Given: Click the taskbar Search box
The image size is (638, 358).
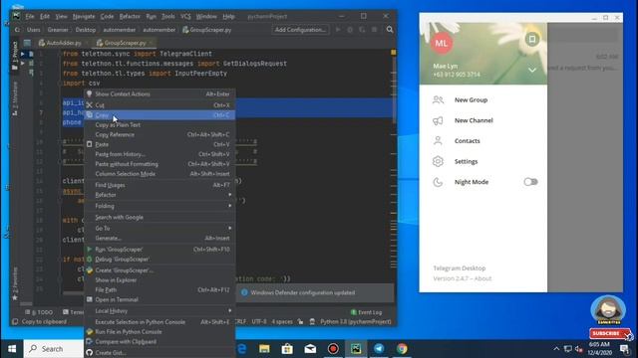Looking at the screenshot, I should (54, 349).
